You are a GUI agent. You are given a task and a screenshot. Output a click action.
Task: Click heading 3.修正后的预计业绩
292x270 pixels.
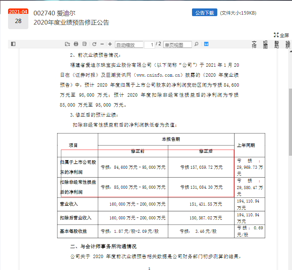click(94, 115)
